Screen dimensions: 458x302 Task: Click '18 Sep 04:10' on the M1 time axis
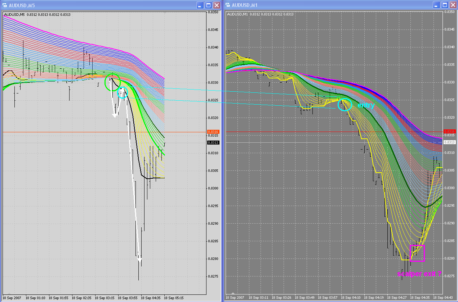pos(351,298)
